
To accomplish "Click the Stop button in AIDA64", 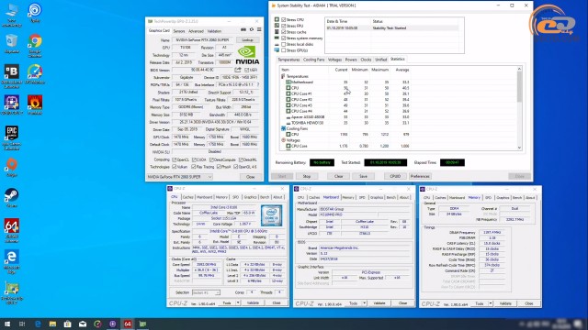I will tap(306, 176).
